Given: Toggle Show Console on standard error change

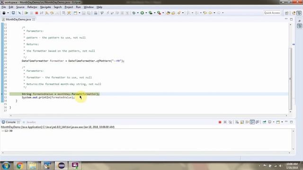Looking at the screenshot, I should point(258,122).
